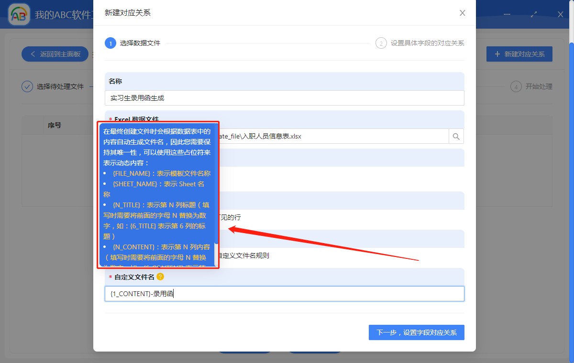This screenshot has width=574, height=363.
Task: Click the 名称 input showing 实习生录用函生成
Action: [284, 98]
